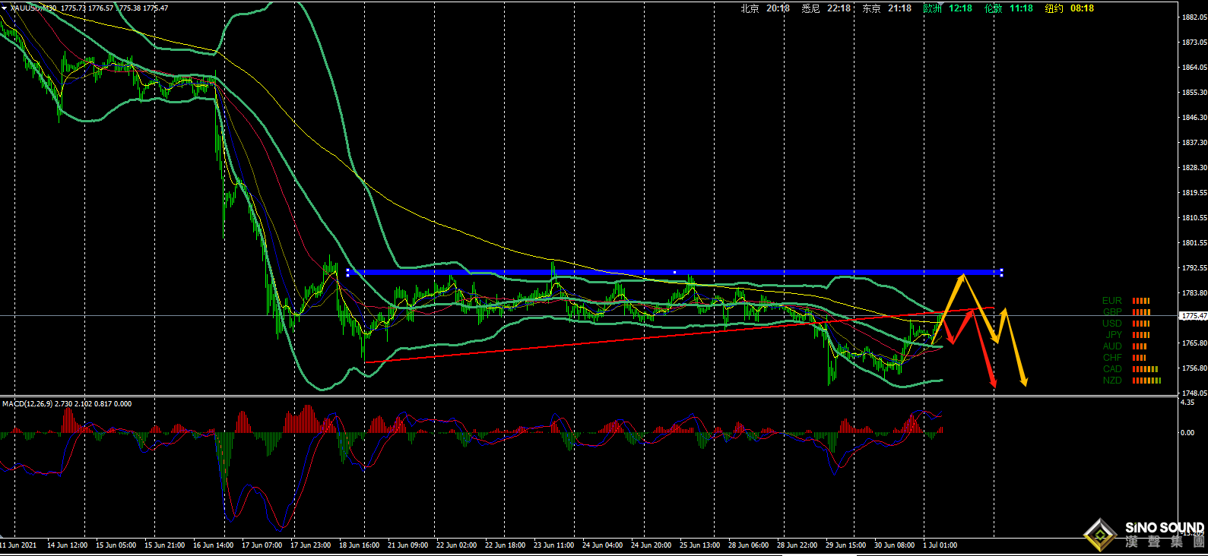The height and width of the screenshot is (556, 1208).
Task: Click the Beijing clock showing 20:18
Action: [766, 8]
